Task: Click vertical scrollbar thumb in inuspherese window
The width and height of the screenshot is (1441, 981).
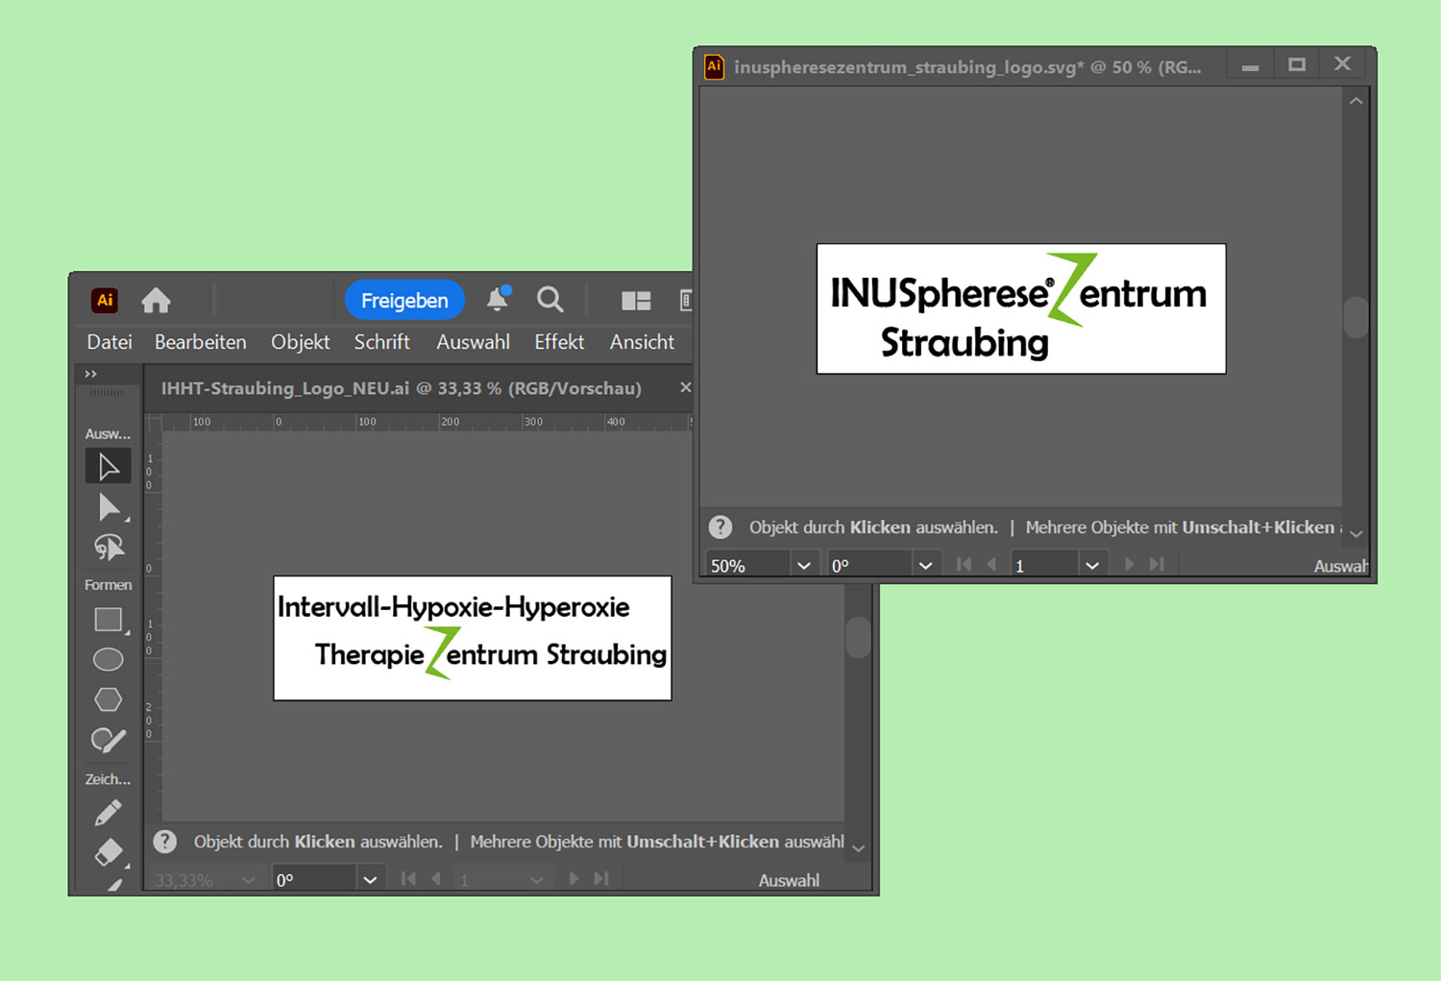Action: pyautogui.click(x=1356, y=317)
